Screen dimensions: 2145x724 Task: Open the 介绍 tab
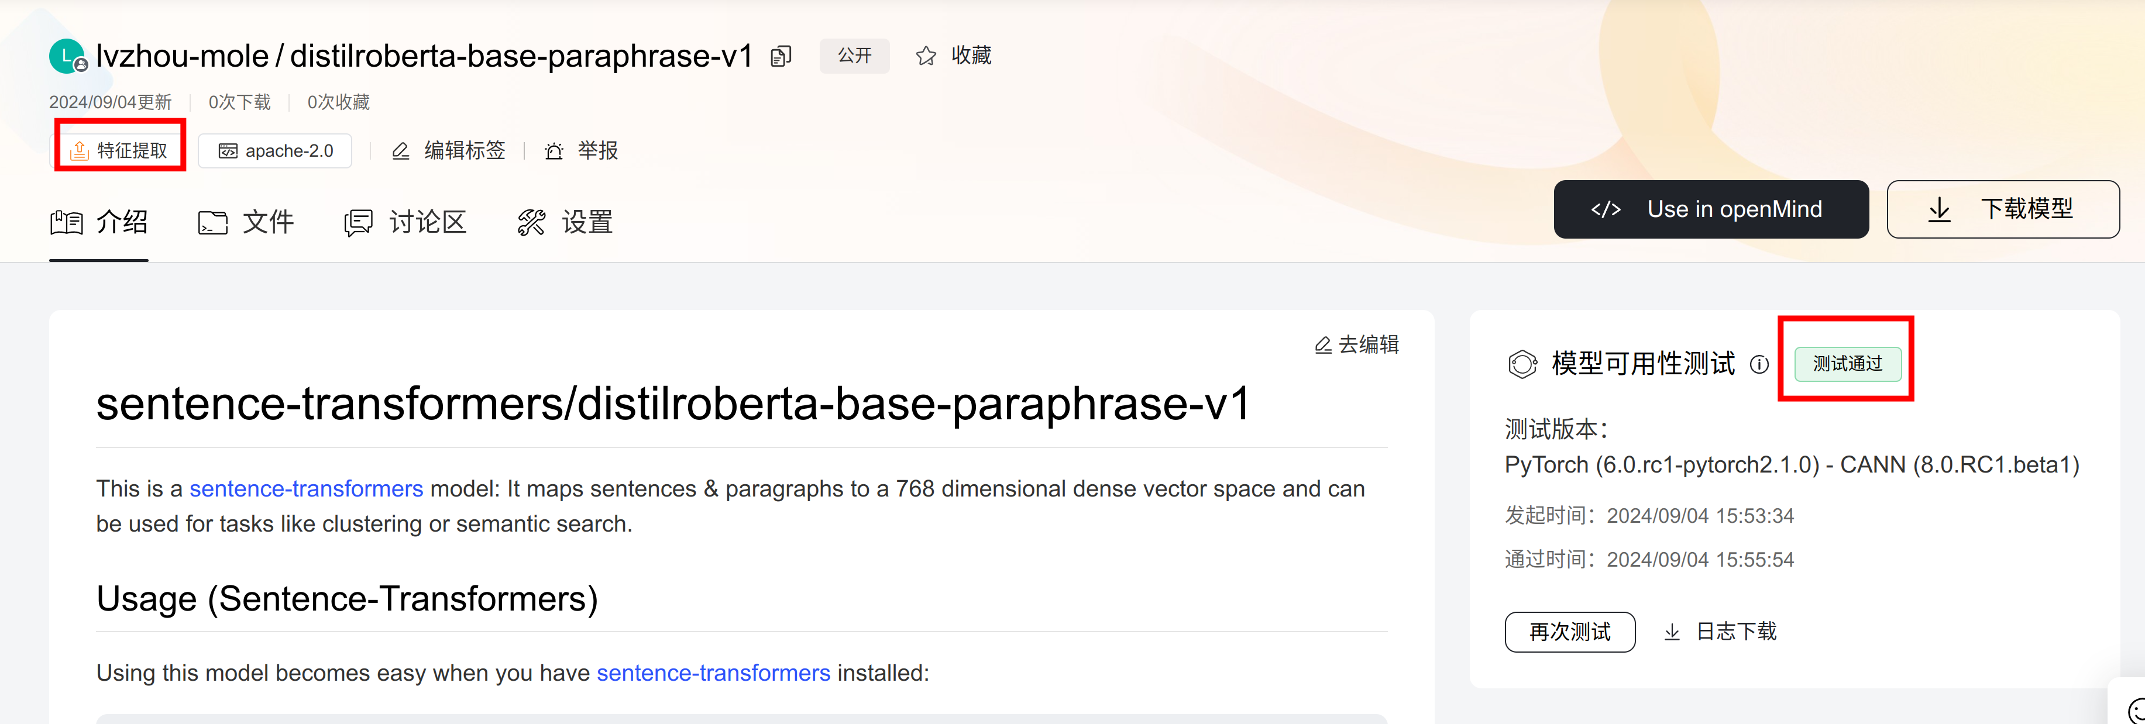(x=98, y=222)
